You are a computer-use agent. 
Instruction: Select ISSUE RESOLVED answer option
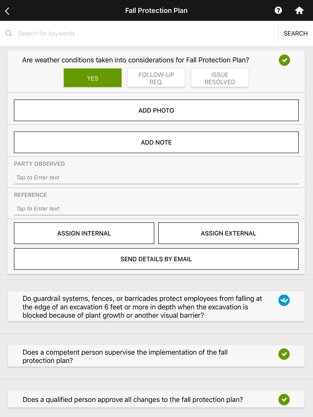click(x=220, y=78)
